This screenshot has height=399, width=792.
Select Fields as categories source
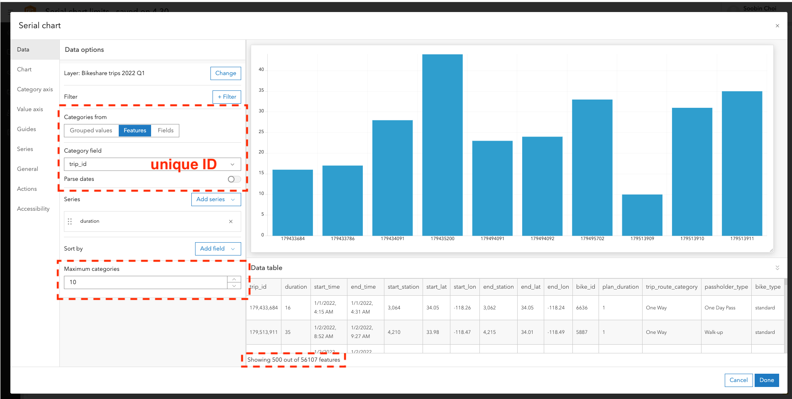[165, 130]
